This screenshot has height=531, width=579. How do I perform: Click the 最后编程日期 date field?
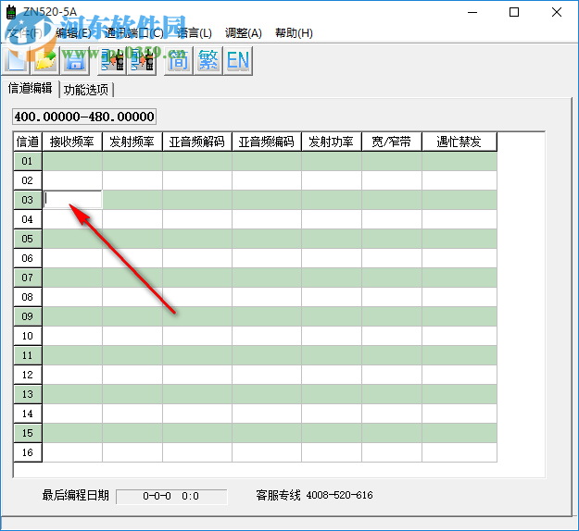(x=171, y=497)
